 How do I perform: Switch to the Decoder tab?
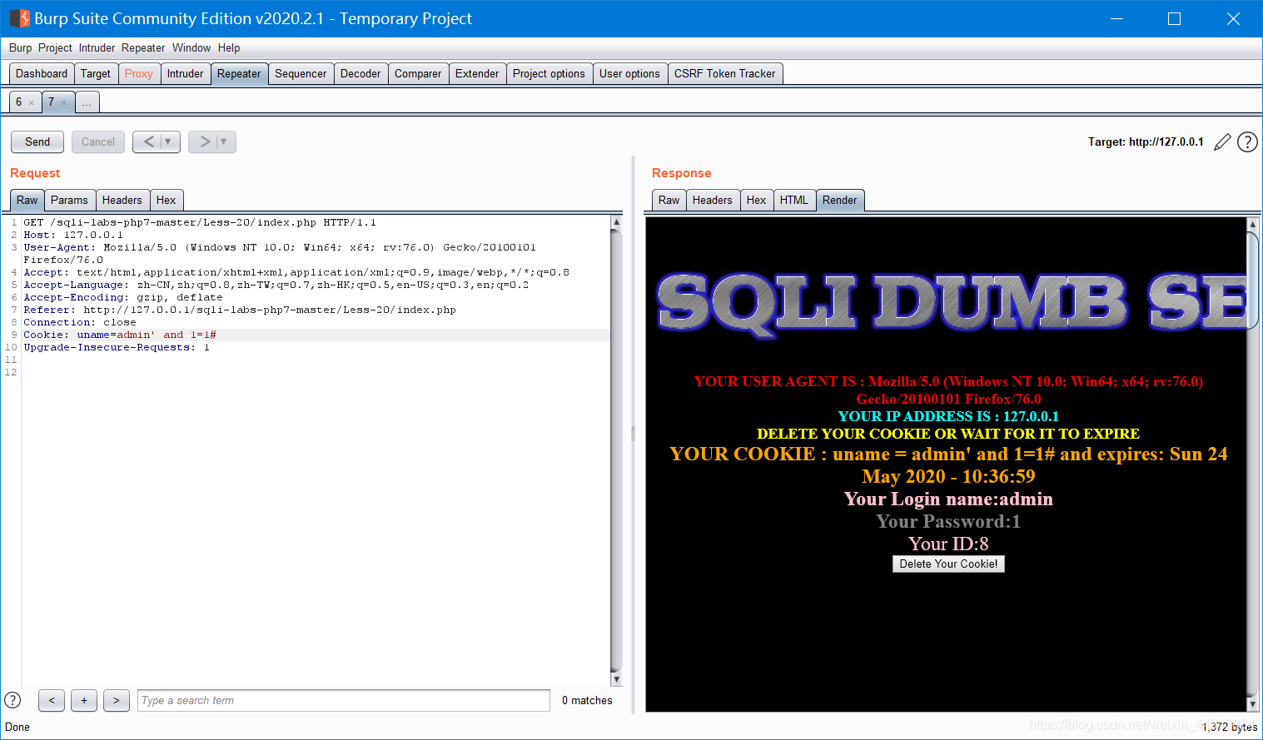coord(361,73)
